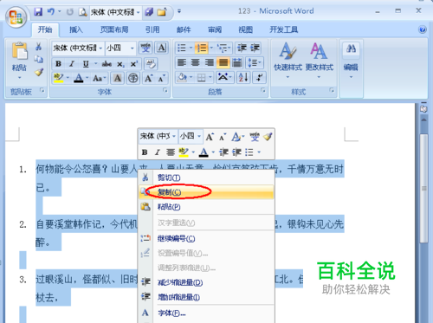Click Increase Indent in ribbon paragraph group
The image size is (433, 323).
pos(255,48)
